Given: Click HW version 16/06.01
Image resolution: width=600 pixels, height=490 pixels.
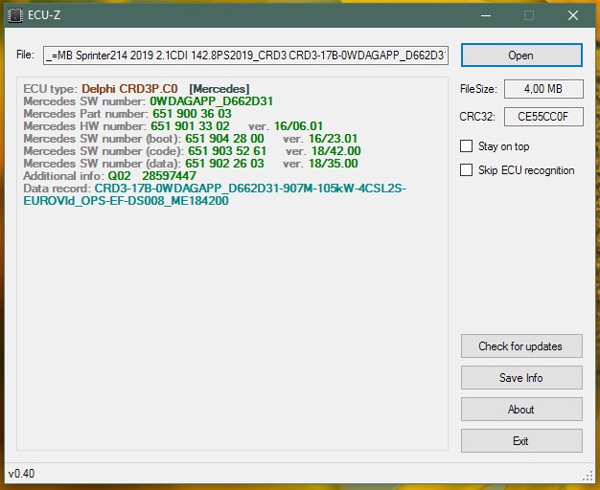Looking at the screenshot, I should 298,126.
